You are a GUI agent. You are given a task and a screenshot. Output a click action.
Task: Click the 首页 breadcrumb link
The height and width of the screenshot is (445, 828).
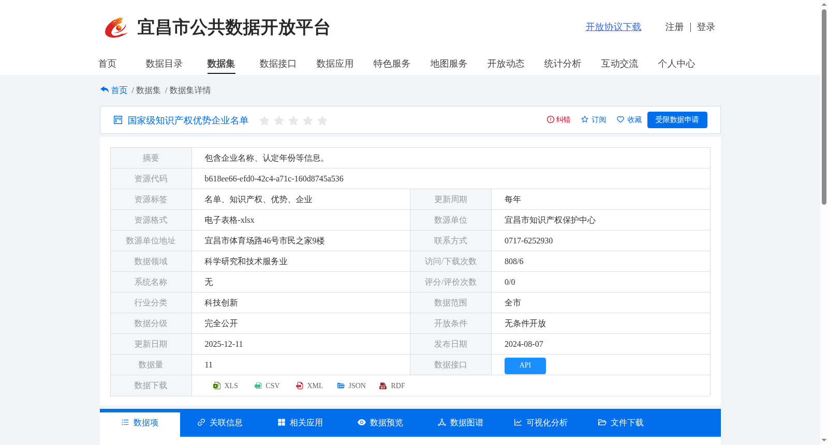119,90
